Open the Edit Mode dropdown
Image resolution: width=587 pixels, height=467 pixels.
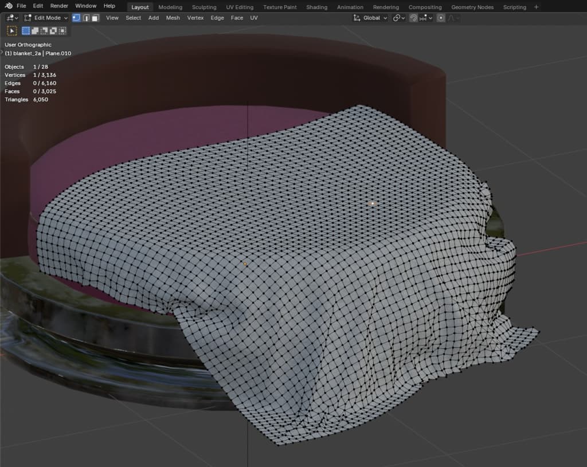[x=46, y=18]
